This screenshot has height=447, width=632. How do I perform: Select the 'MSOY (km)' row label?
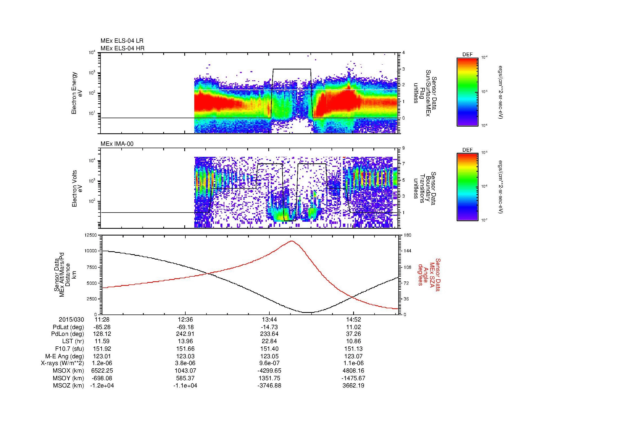coord(69,378)
